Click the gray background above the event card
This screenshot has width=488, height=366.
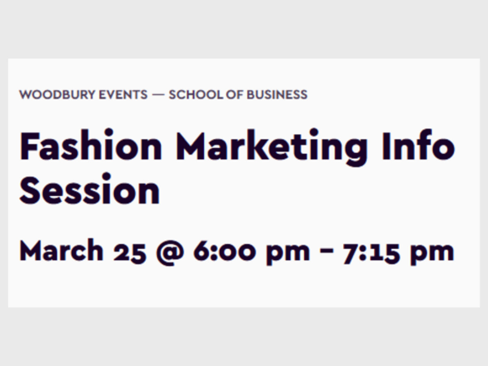[x=244, y=28]
